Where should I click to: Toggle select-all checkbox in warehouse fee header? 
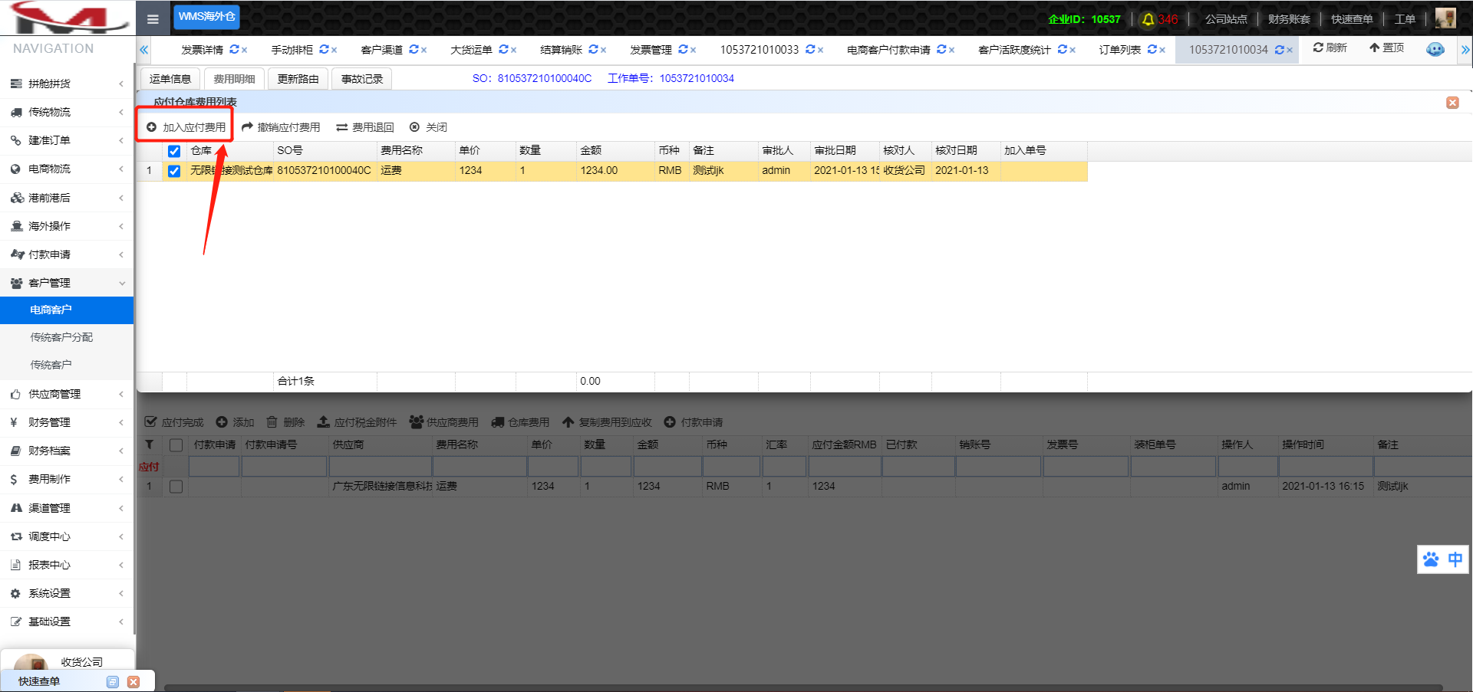(x=174, y=151)
